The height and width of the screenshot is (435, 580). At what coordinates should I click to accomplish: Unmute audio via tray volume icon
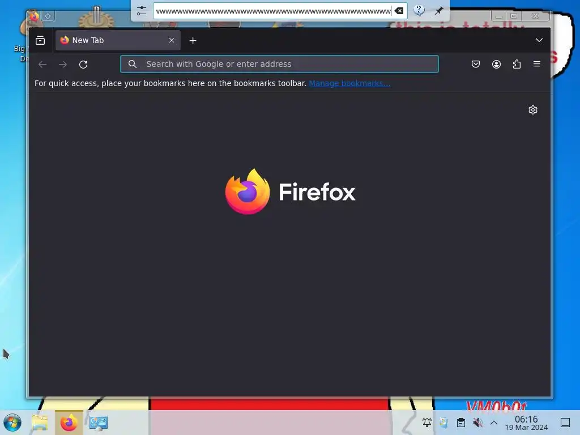pyautogui.click(x=477, y=422)
